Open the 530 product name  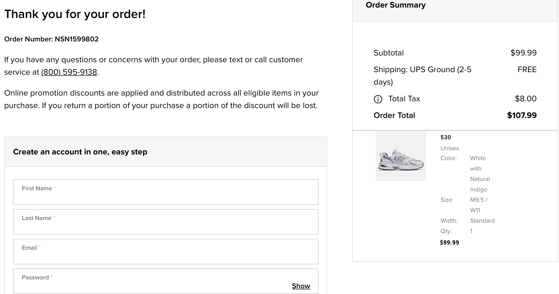click(x=445, y=137)
